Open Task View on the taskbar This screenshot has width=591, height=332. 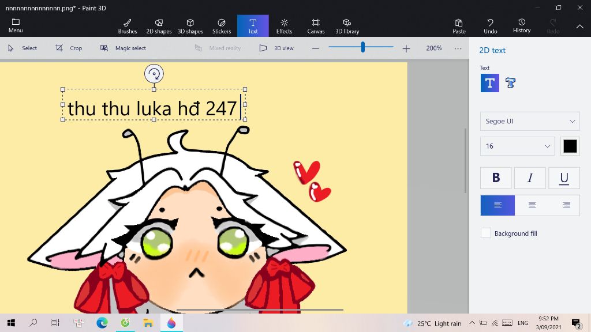[55, 323]
